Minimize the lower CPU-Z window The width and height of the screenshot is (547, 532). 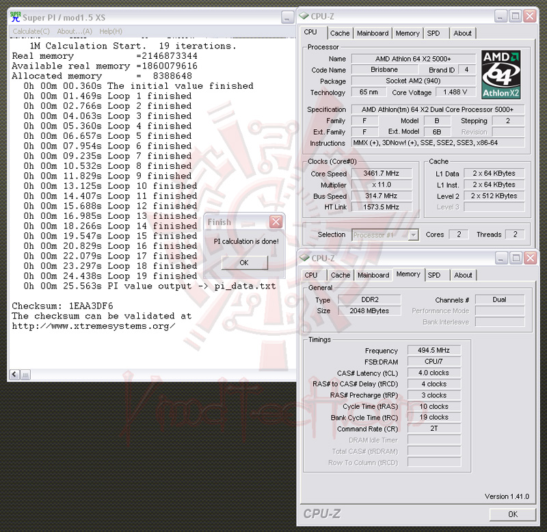point(501,258)
